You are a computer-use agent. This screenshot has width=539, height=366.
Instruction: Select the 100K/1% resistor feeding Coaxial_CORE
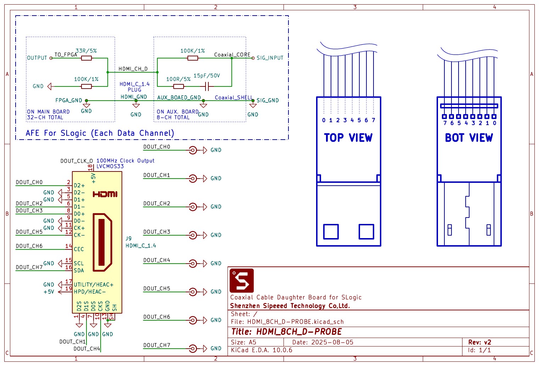pos(193,58)
